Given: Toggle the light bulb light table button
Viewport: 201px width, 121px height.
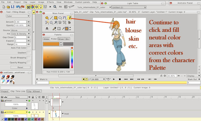Looking at the screenshot, I should pyautogui.click(x=41, y=7).
